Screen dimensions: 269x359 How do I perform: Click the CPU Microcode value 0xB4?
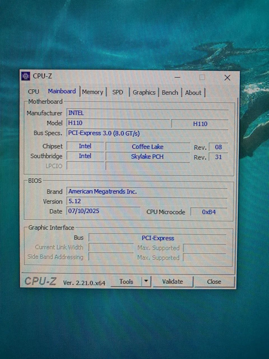209,212
